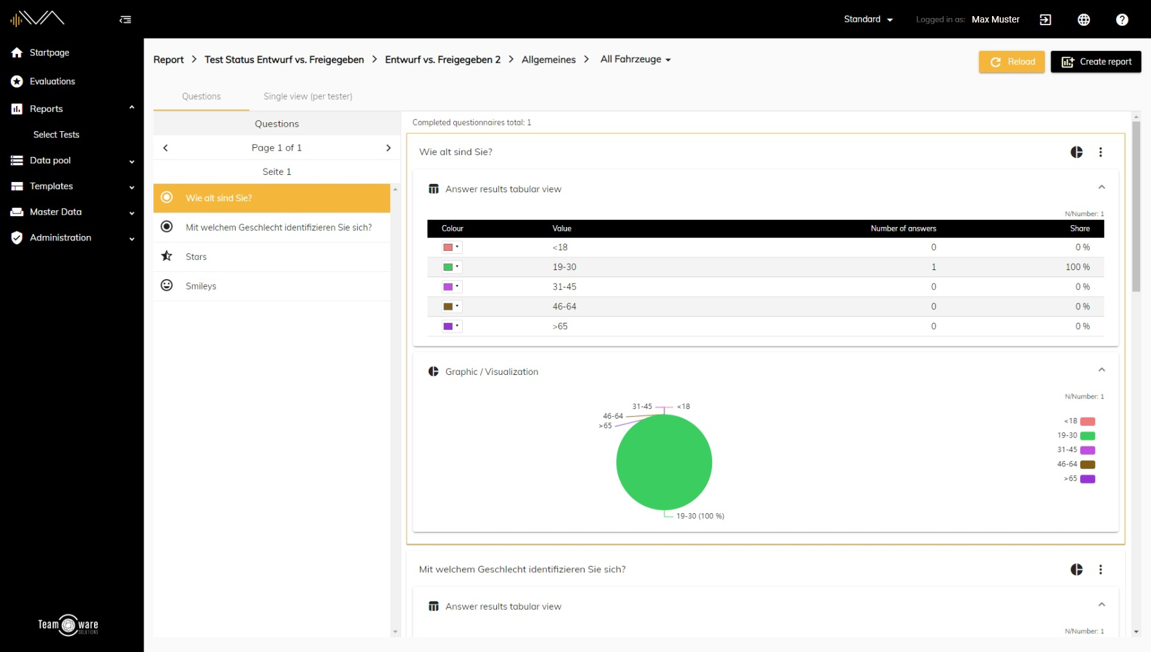Viewport: 1151px width, 652px height.
Task: Open three-dot menu for Geschlecht question
Action: (x=1101, y=569)
